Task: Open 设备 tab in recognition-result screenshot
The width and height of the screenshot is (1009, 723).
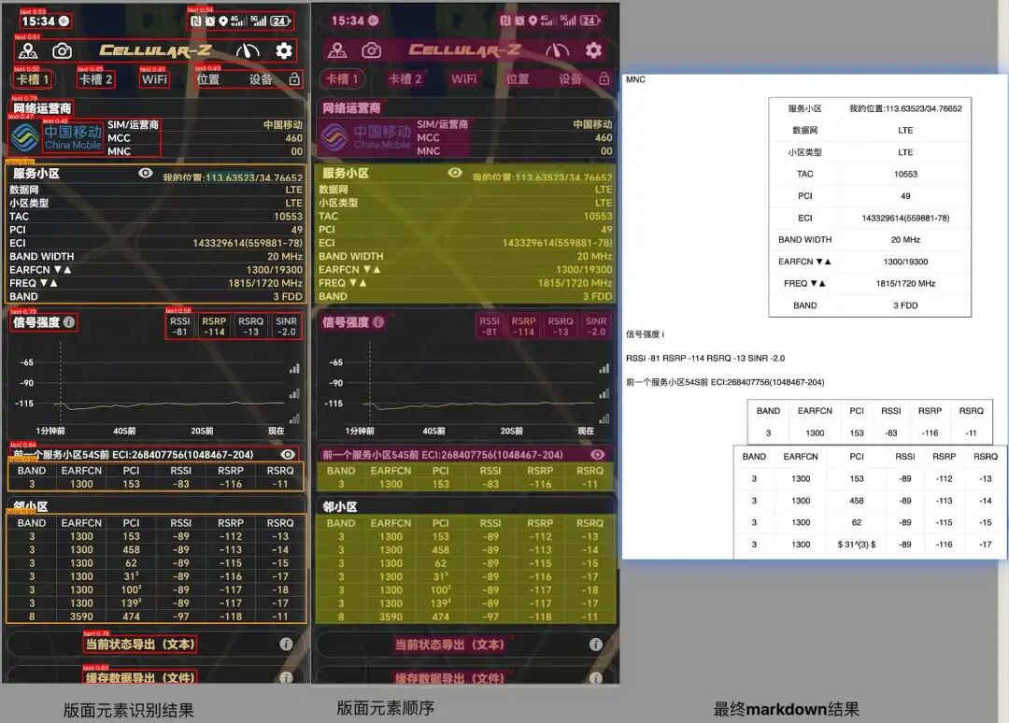Action: click(x=261, y=79)
